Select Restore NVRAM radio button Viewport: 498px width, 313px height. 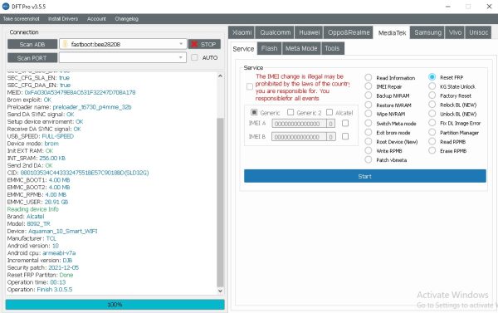pos(368,105)
